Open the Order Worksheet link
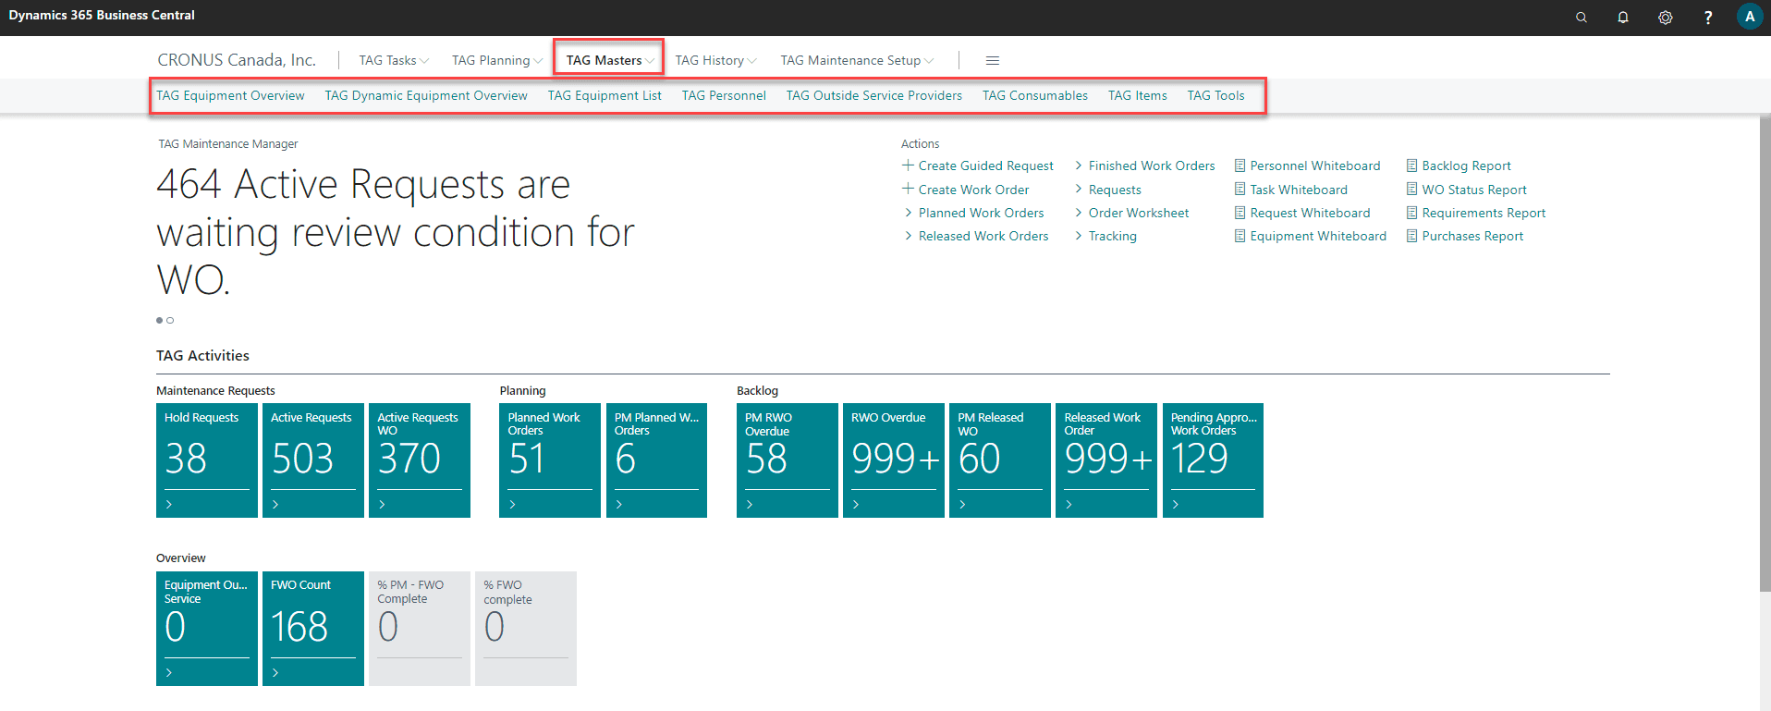 click(1139, 213)
